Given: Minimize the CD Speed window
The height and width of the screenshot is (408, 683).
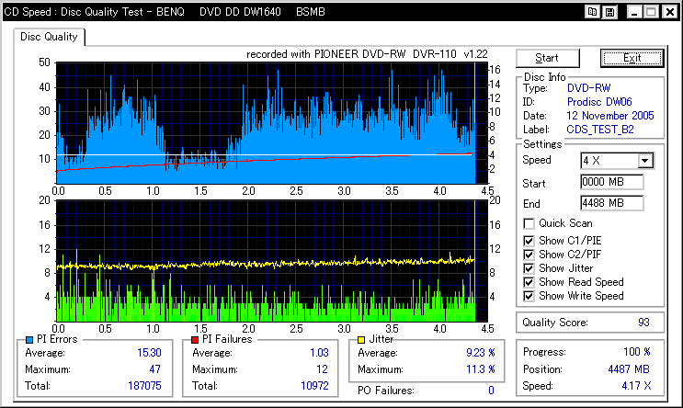Looking at the screenshot, I should 634,12.
